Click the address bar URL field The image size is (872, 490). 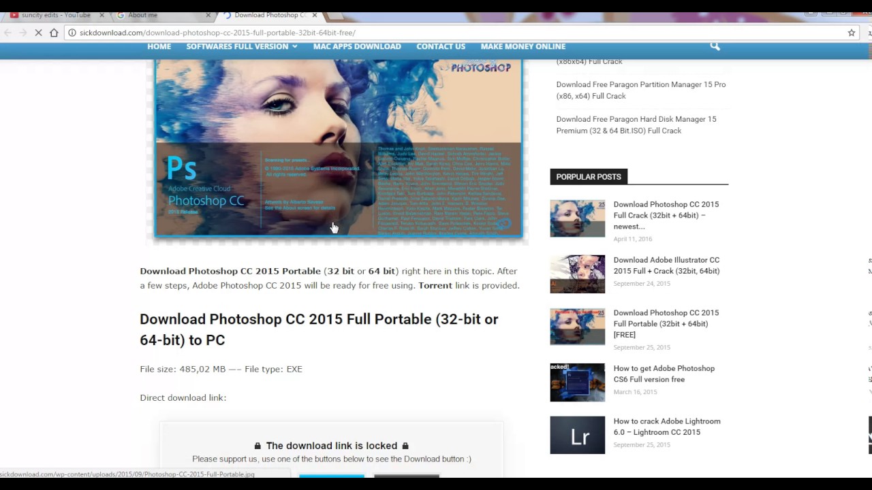pos(456,33)
